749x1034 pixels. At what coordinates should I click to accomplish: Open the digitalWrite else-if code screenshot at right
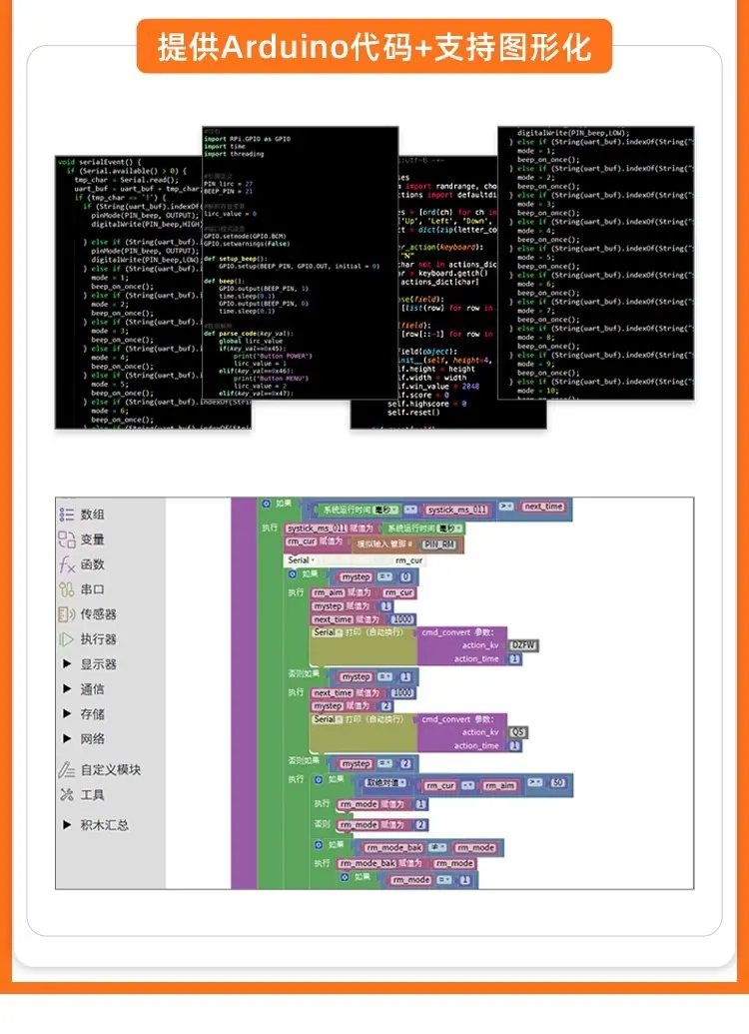click(596, 263)
